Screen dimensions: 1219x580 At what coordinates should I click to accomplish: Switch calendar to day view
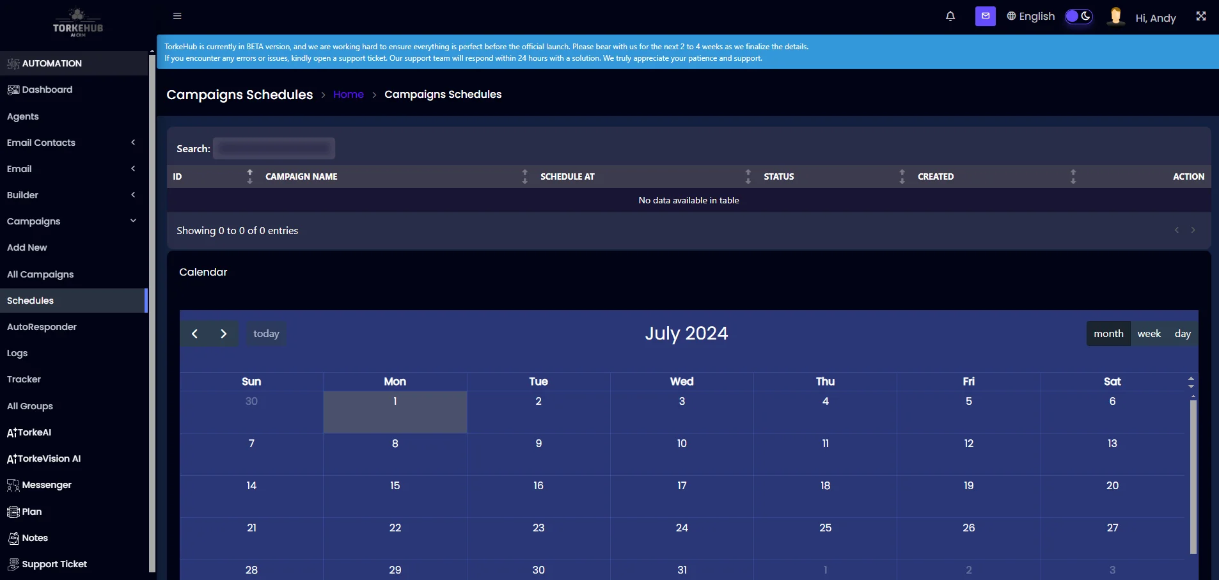pyautogui.click(x=1182, y=333)
